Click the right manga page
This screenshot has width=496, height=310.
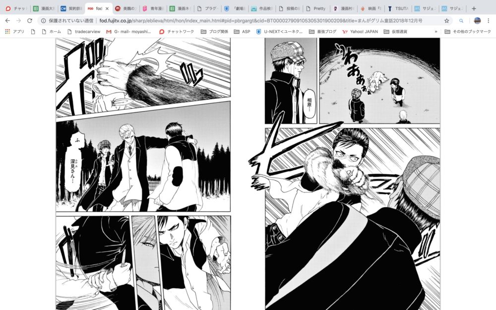[x=352, y=174]
